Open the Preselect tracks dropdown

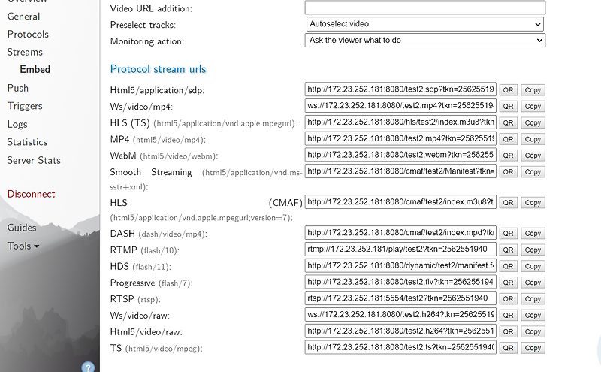point(424,24)
